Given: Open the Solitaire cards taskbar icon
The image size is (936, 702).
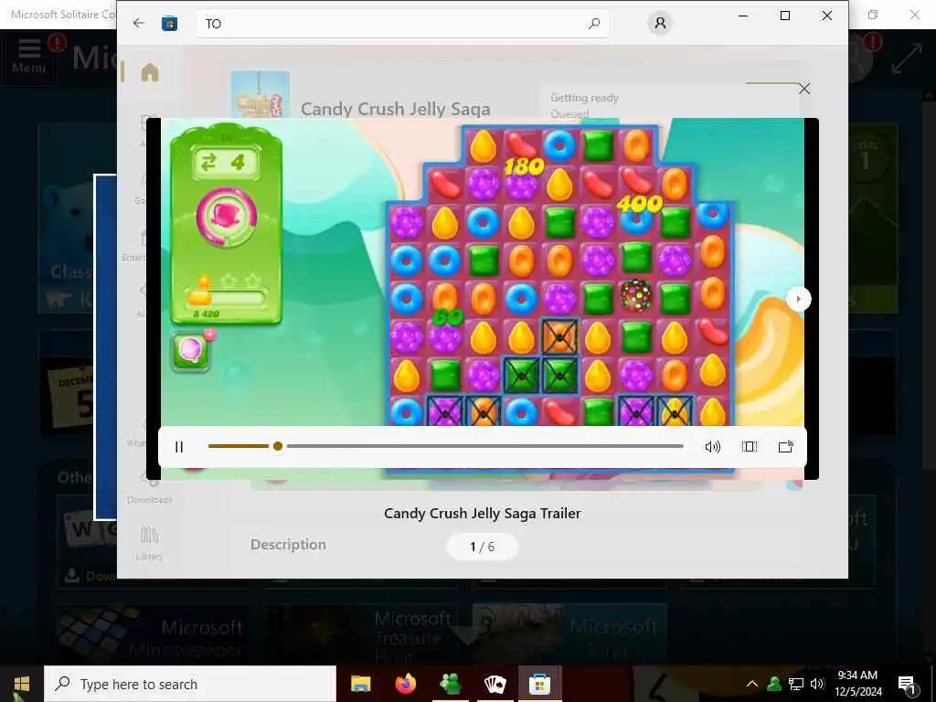Looking at the screenshot, I should point(495,684).
